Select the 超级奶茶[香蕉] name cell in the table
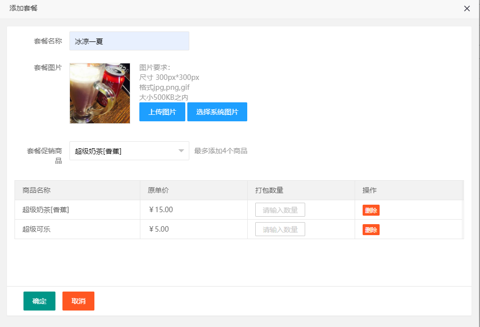This screenshot has width=480, height=327. click(x=46, y=210)
